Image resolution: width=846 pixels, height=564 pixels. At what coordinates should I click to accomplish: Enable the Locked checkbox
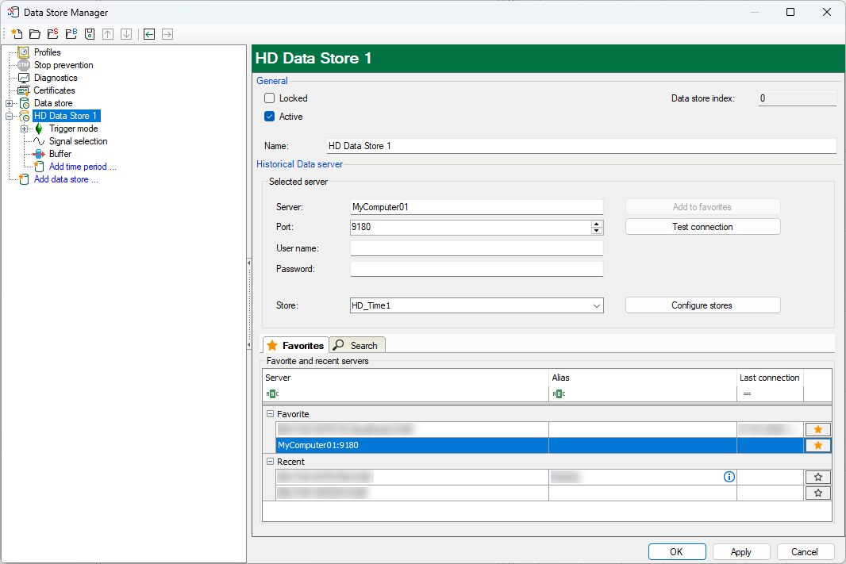pos(270,98)
